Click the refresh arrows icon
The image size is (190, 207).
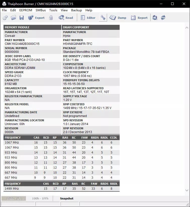[x=163, y=18]
